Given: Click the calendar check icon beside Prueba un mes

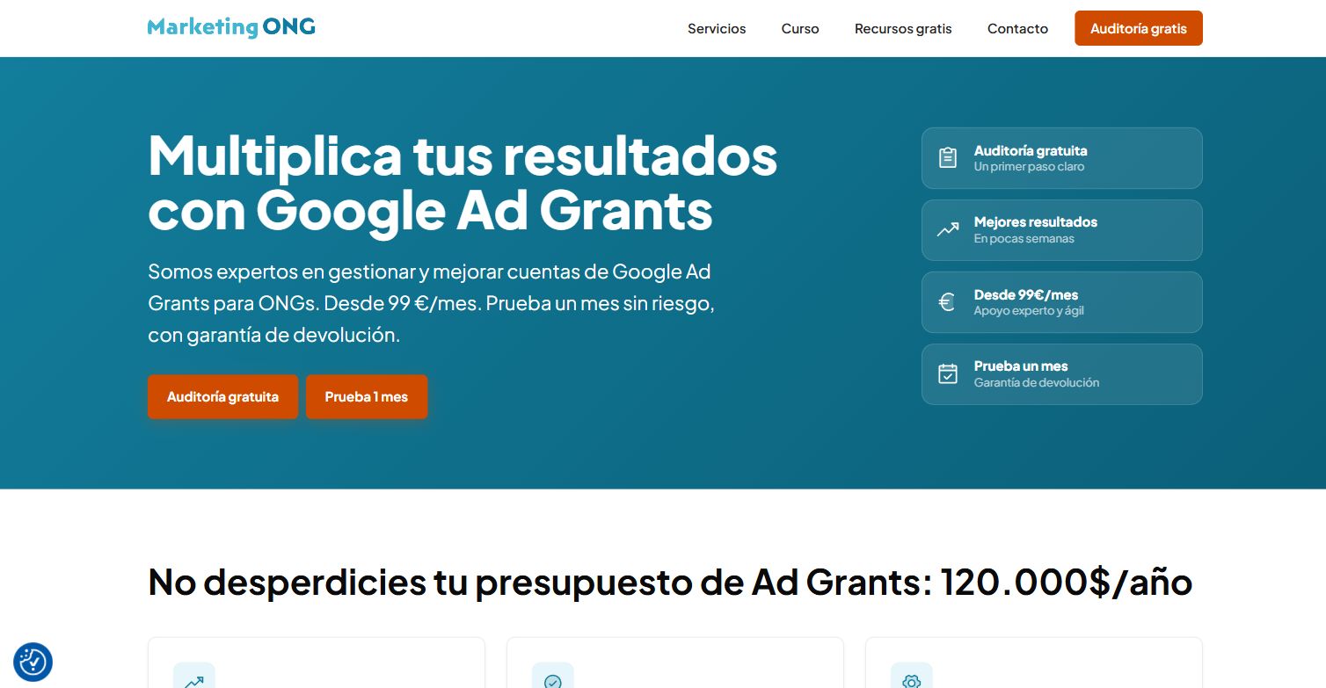Looking at the screenshot, I should pyautogui.click(x=948, y=374).
